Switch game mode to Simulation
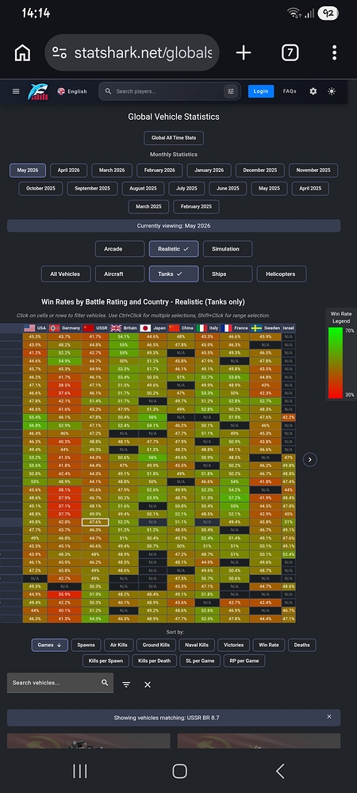Image resolution: width=357 pixels, height=793 pixels. pos(228,249)
